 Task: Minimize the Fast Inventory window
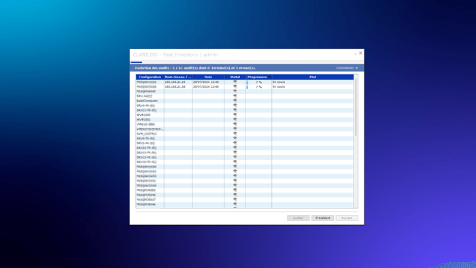pos(355,54)
